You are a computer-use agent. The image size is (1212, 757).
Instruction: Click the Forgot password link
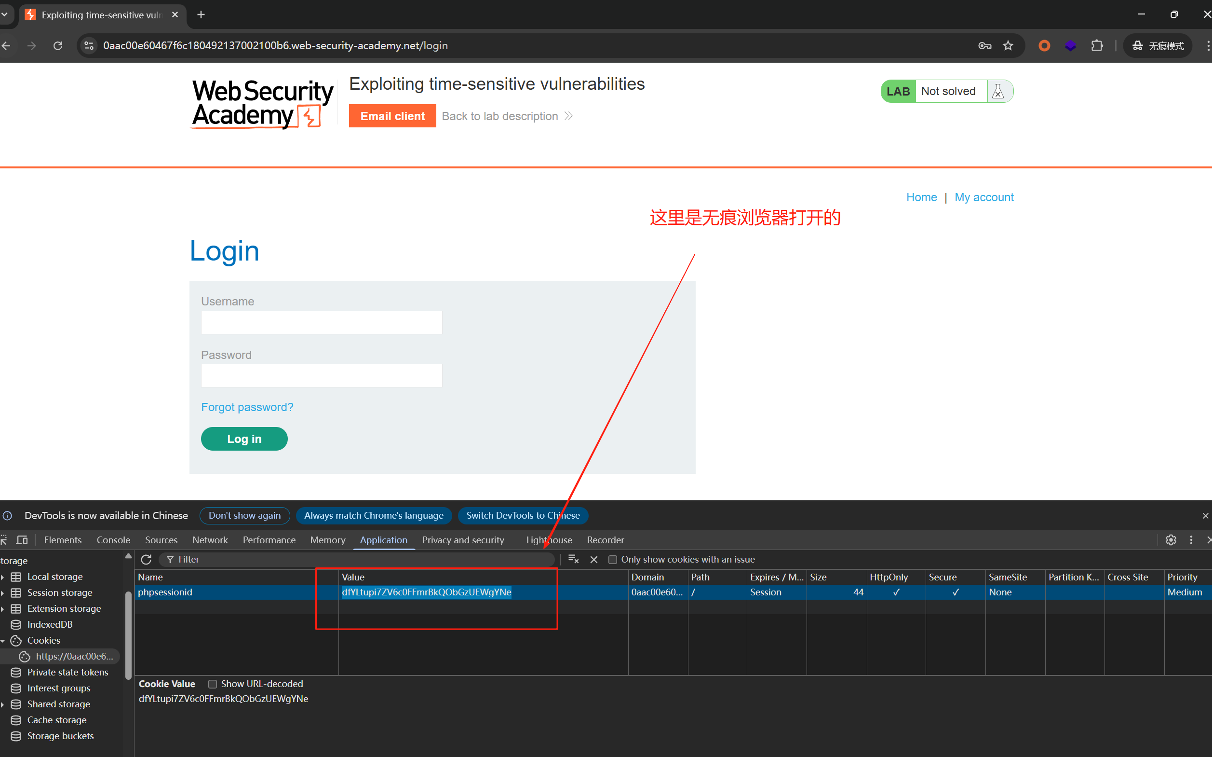pos(247,407)
